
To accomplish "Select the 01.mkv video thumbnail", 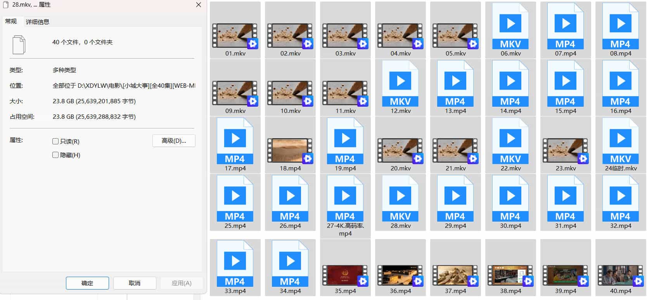I will click(x=235, y=35).
